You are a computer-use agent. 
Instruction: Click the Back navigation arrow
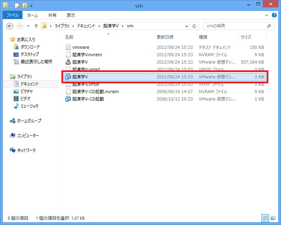click(10, 26)
